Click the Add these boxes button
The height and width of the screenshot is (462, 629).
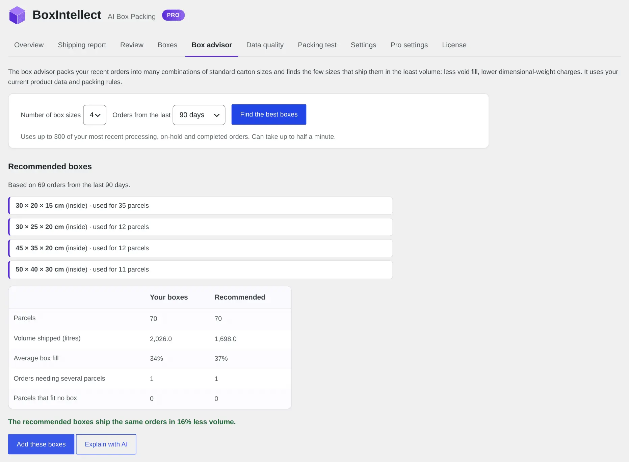tap(41, 444)
